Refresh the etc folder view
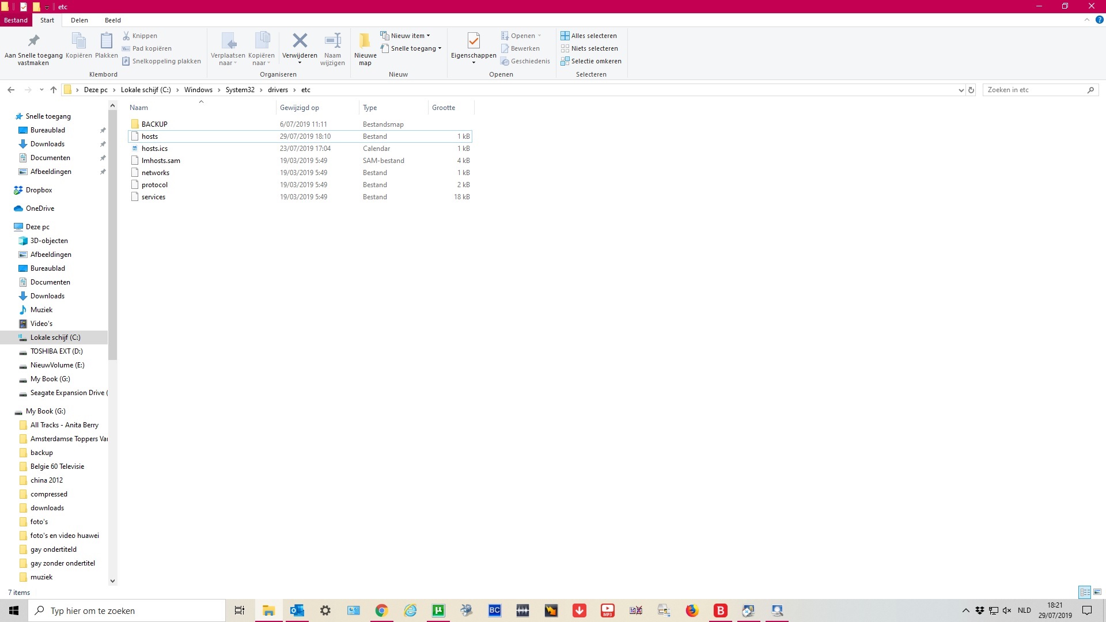Screen dimensions: 1106x622 [971, 90]
